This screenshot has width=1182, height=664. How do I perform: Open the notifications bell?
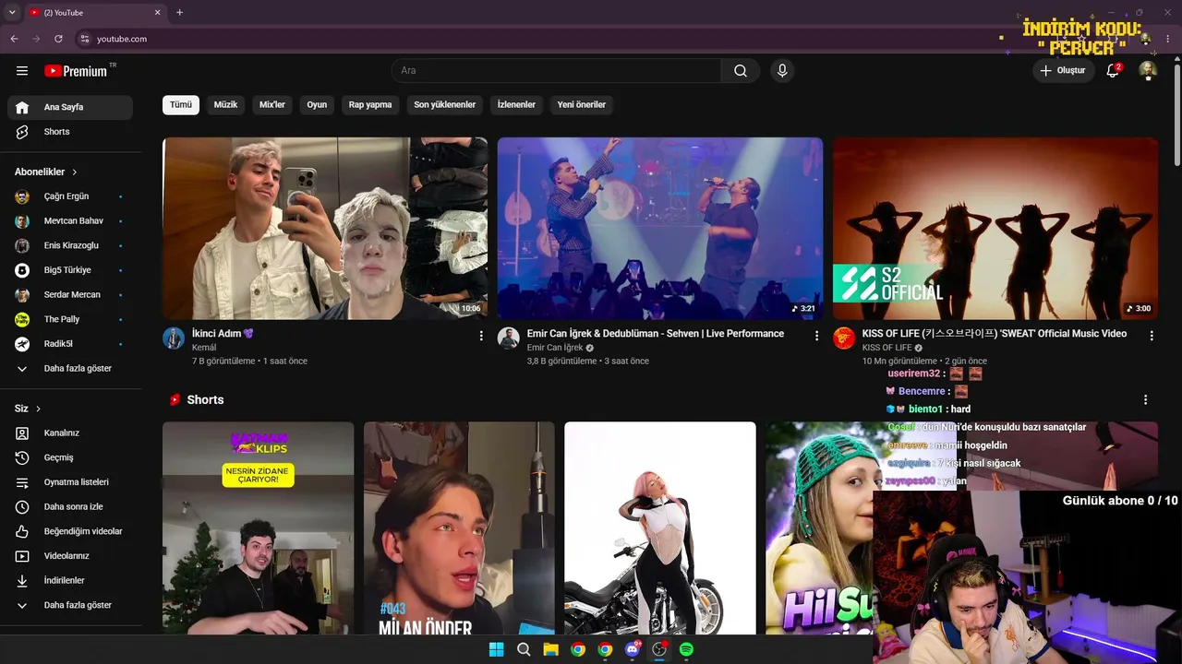click(x=1113, y=71)
